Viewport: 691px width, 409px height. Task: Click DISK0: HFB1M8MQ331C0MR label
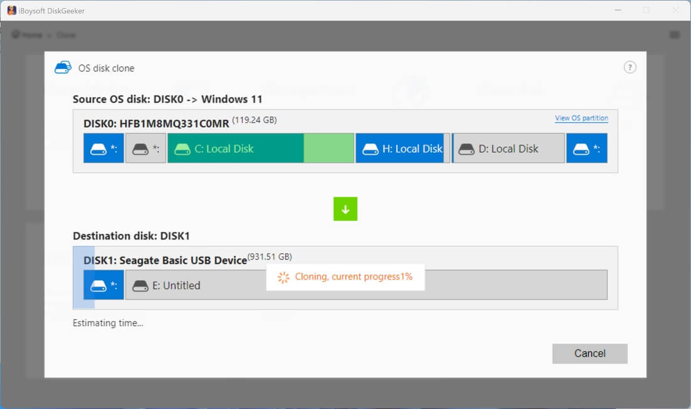pos(156,124)
